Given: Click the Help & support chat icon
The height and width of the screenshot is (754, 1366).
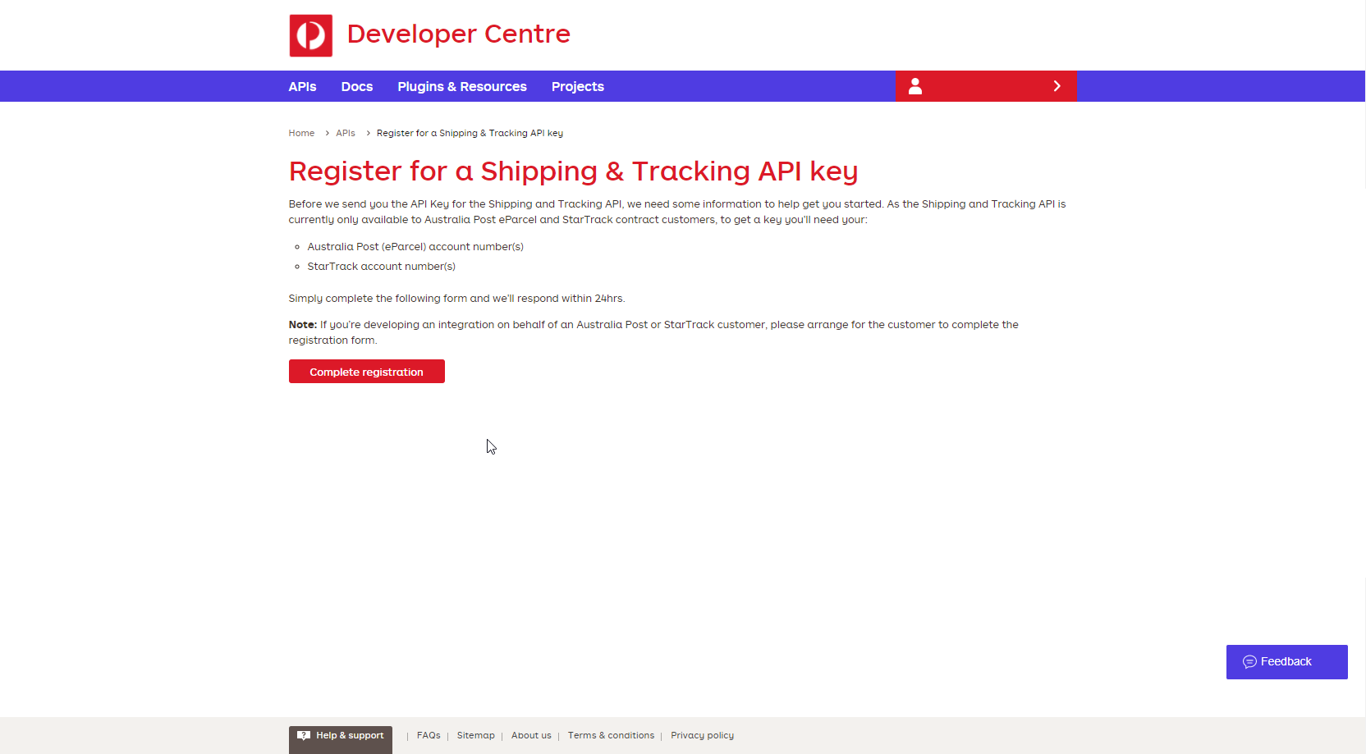Looking at the screenshot, I should click(304, 736).
